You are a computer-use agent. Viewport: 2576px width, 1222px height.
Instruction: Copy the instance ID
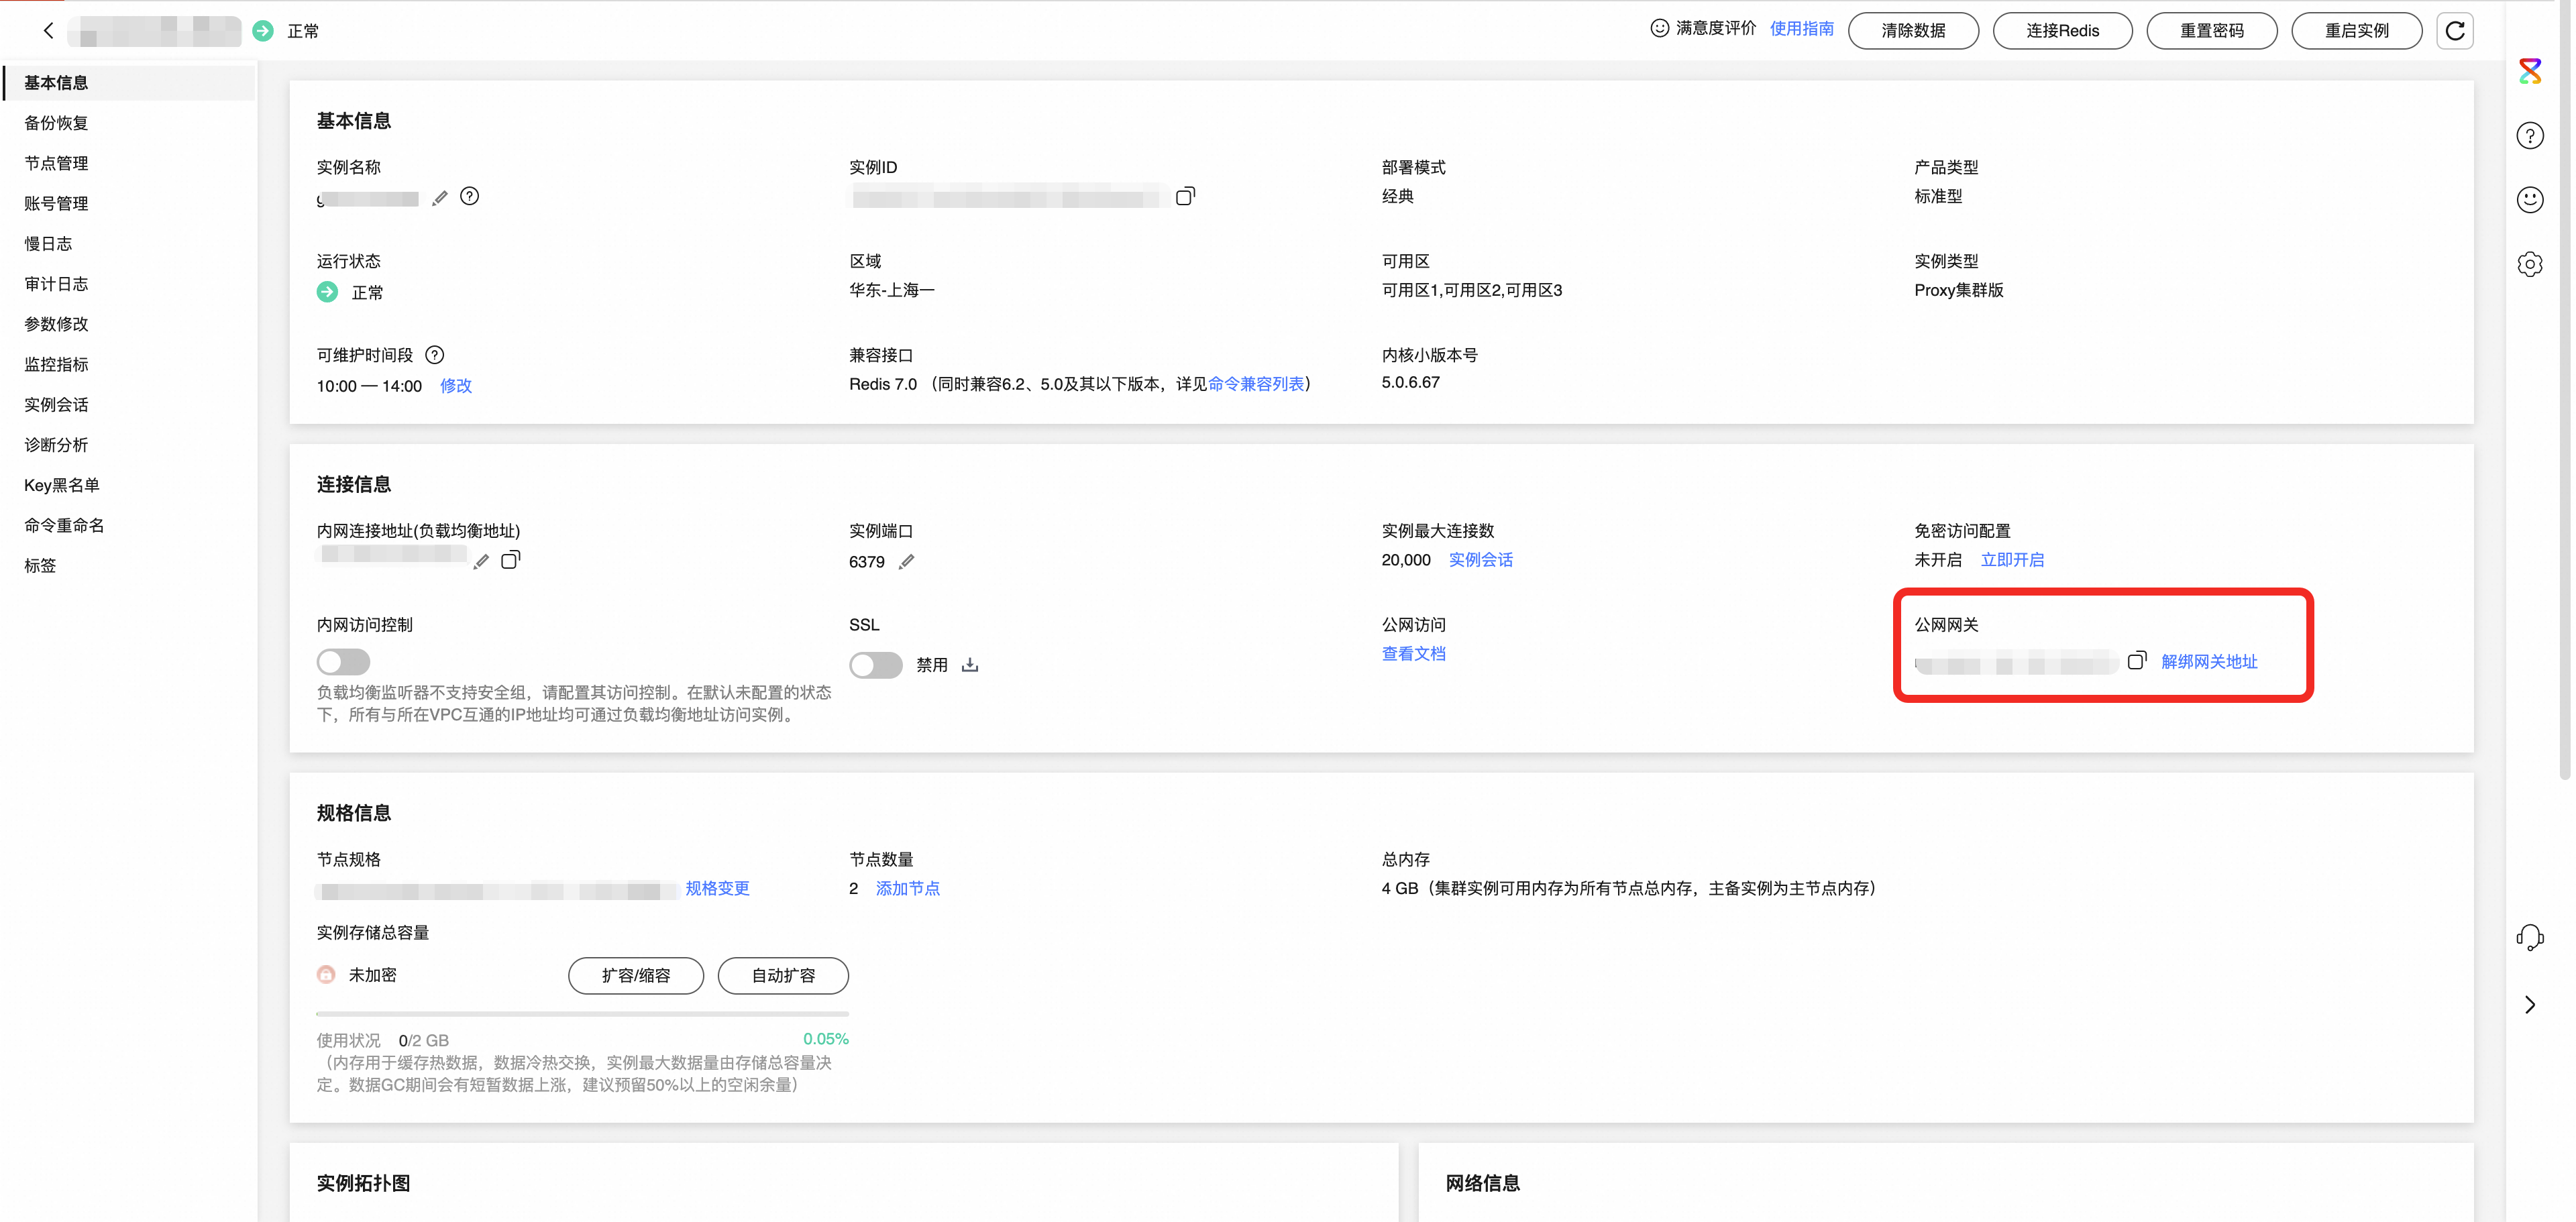click(1184, 197)
